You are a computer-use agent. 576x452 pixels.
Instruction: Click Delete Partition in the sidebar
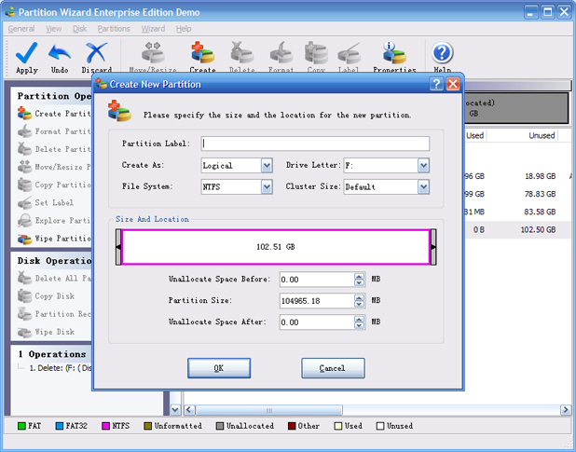54,149
